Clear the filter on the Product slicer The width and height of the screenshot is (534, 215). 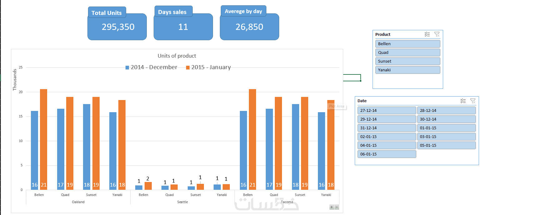tap(437, 34)
